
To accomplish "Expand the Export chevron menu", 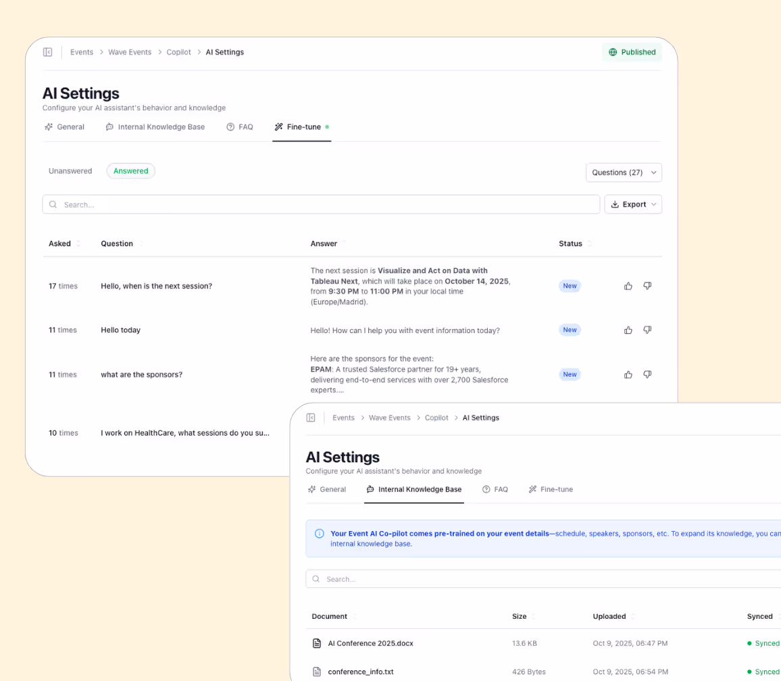I will coord(654,204).
